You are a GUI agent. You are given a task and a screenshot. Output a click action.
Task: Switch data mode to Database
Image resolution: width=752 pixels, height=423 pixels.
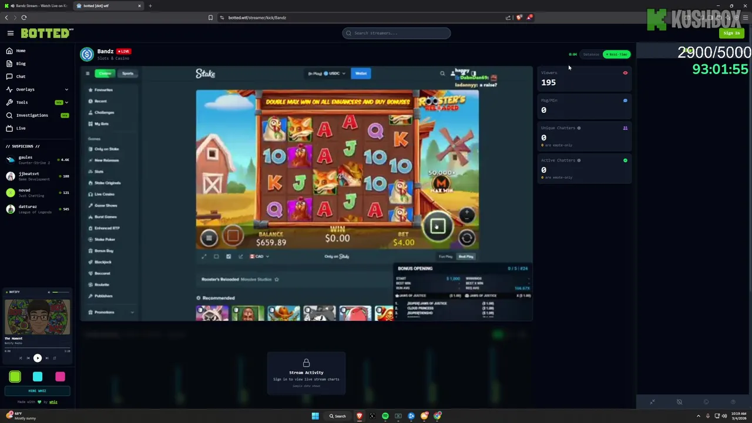[x=590, y=54]
